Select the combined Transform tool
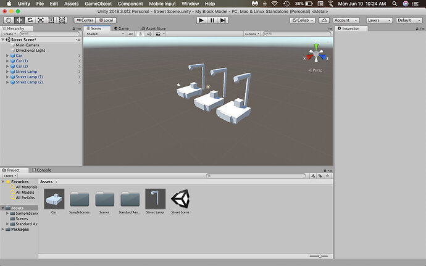 62,20
